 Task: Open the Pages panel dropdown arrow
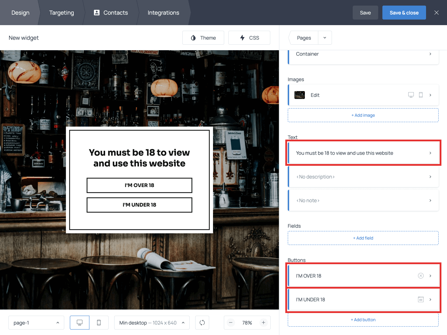324,37
